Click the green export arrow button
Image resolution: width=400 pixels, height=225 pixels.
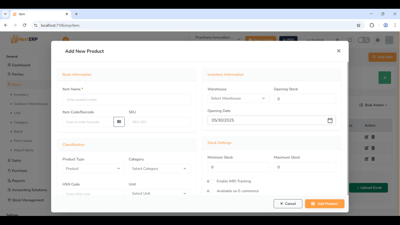coord(385,77)
